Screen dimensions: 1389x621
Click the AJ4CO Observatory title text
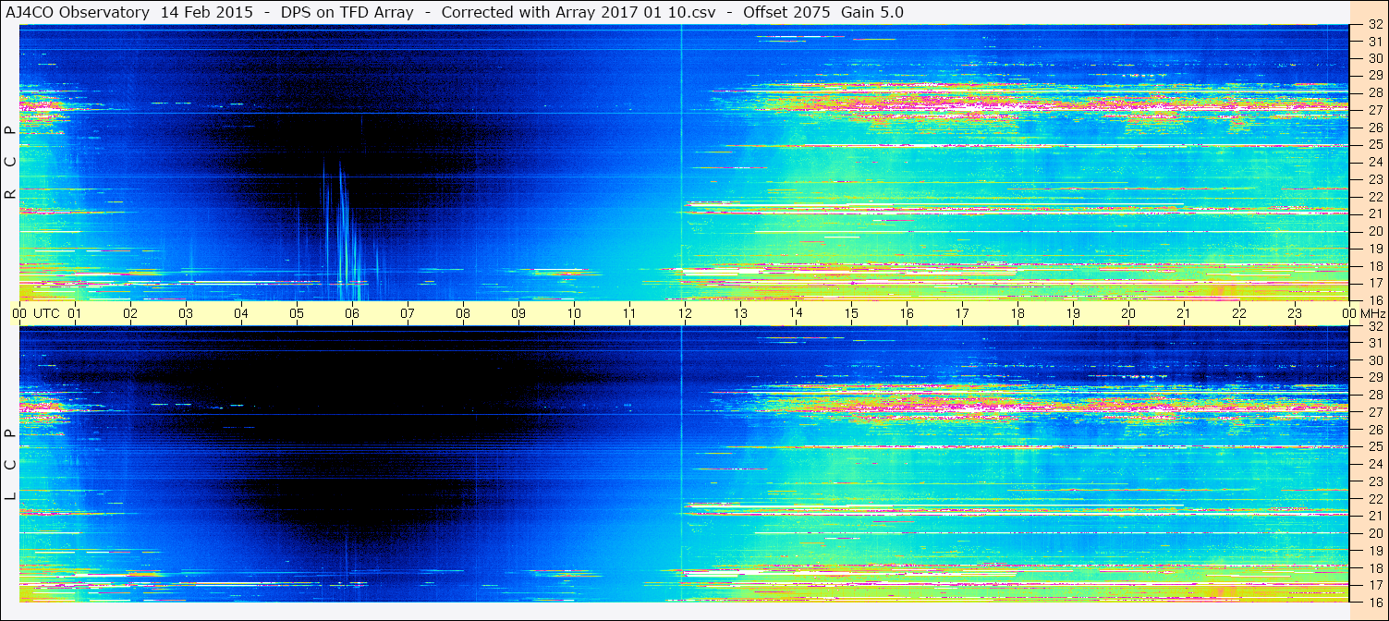point(78,13)
